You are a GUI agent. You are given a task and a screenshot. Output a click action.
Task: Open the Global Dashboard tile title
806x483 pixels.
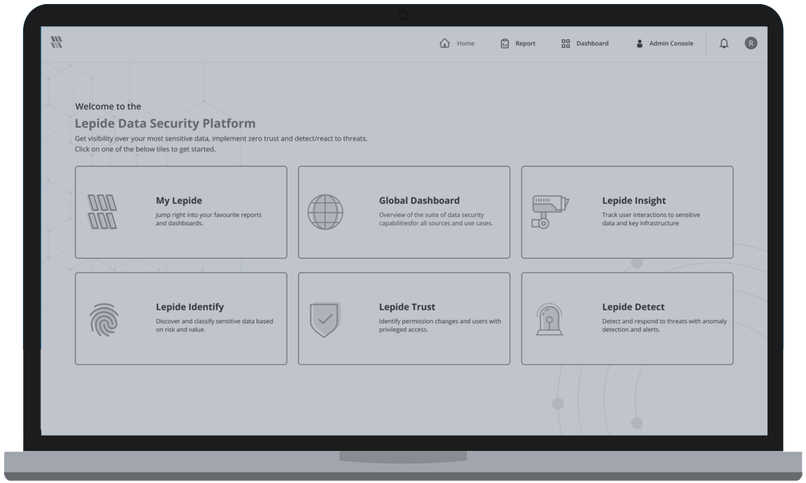tap(419, 201)
